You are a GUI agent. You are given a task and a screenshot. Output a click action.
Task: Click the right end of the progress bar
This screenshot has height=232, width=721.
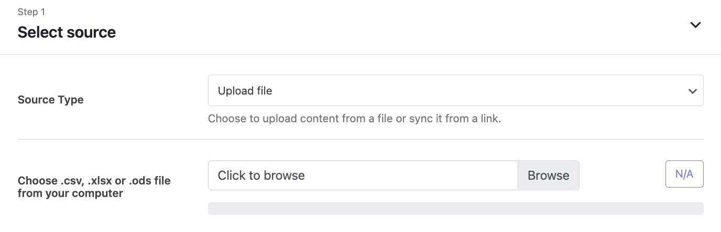(698, 208)
